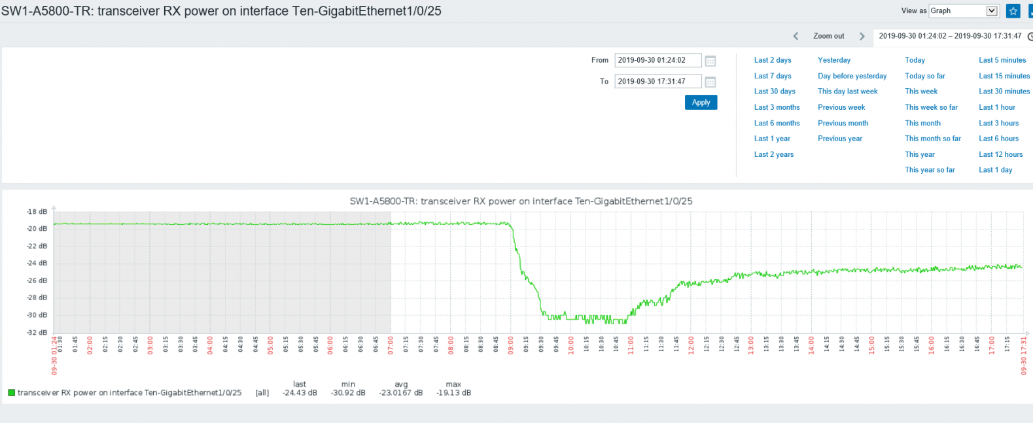Click the -32 dB y-axis label
This screenshot has width=1033, height=423.
click(x=37, y=332)
